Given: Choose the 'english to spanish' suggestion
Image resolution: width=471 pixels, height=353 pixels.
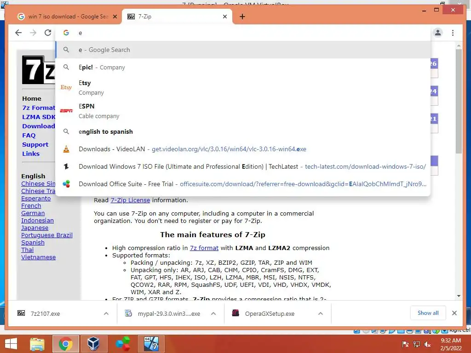Looking at the screenshot, I should tap(243, 131).
